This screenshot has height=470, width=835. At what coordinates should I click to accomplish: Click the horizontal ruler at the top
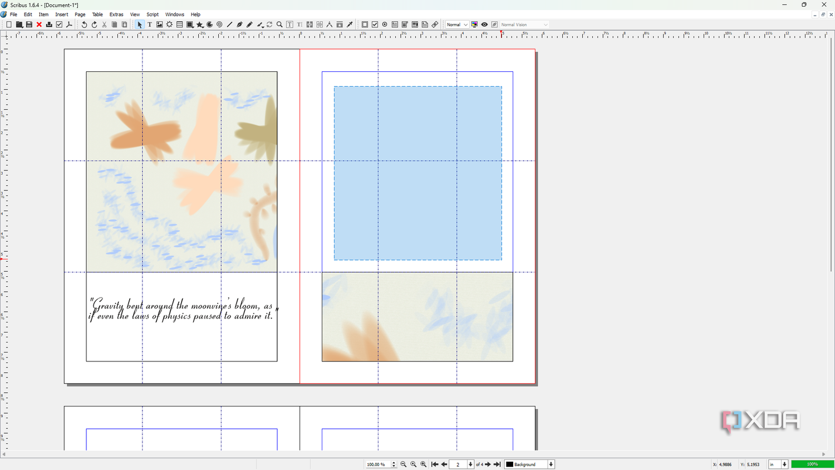417,35
